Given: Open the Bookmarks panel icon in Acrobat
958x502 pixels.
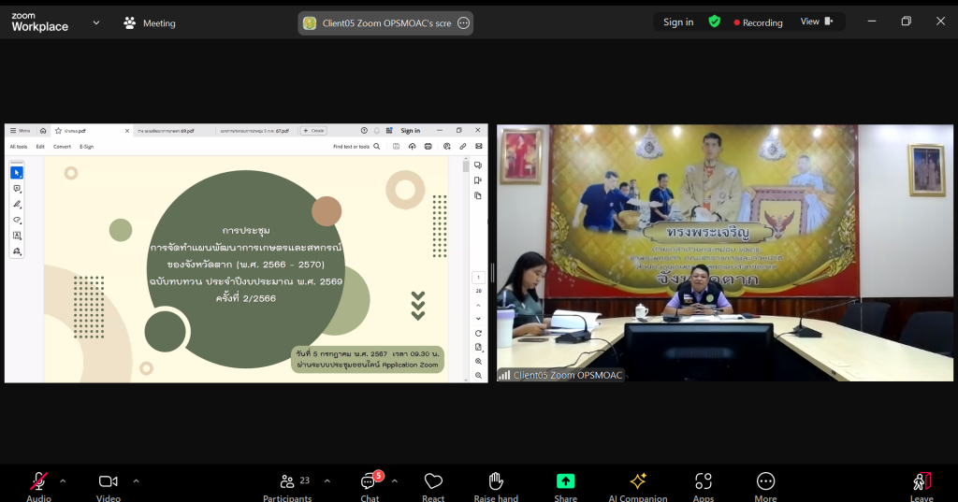Looking at the screenshot, I should click(x=478, y=180).
